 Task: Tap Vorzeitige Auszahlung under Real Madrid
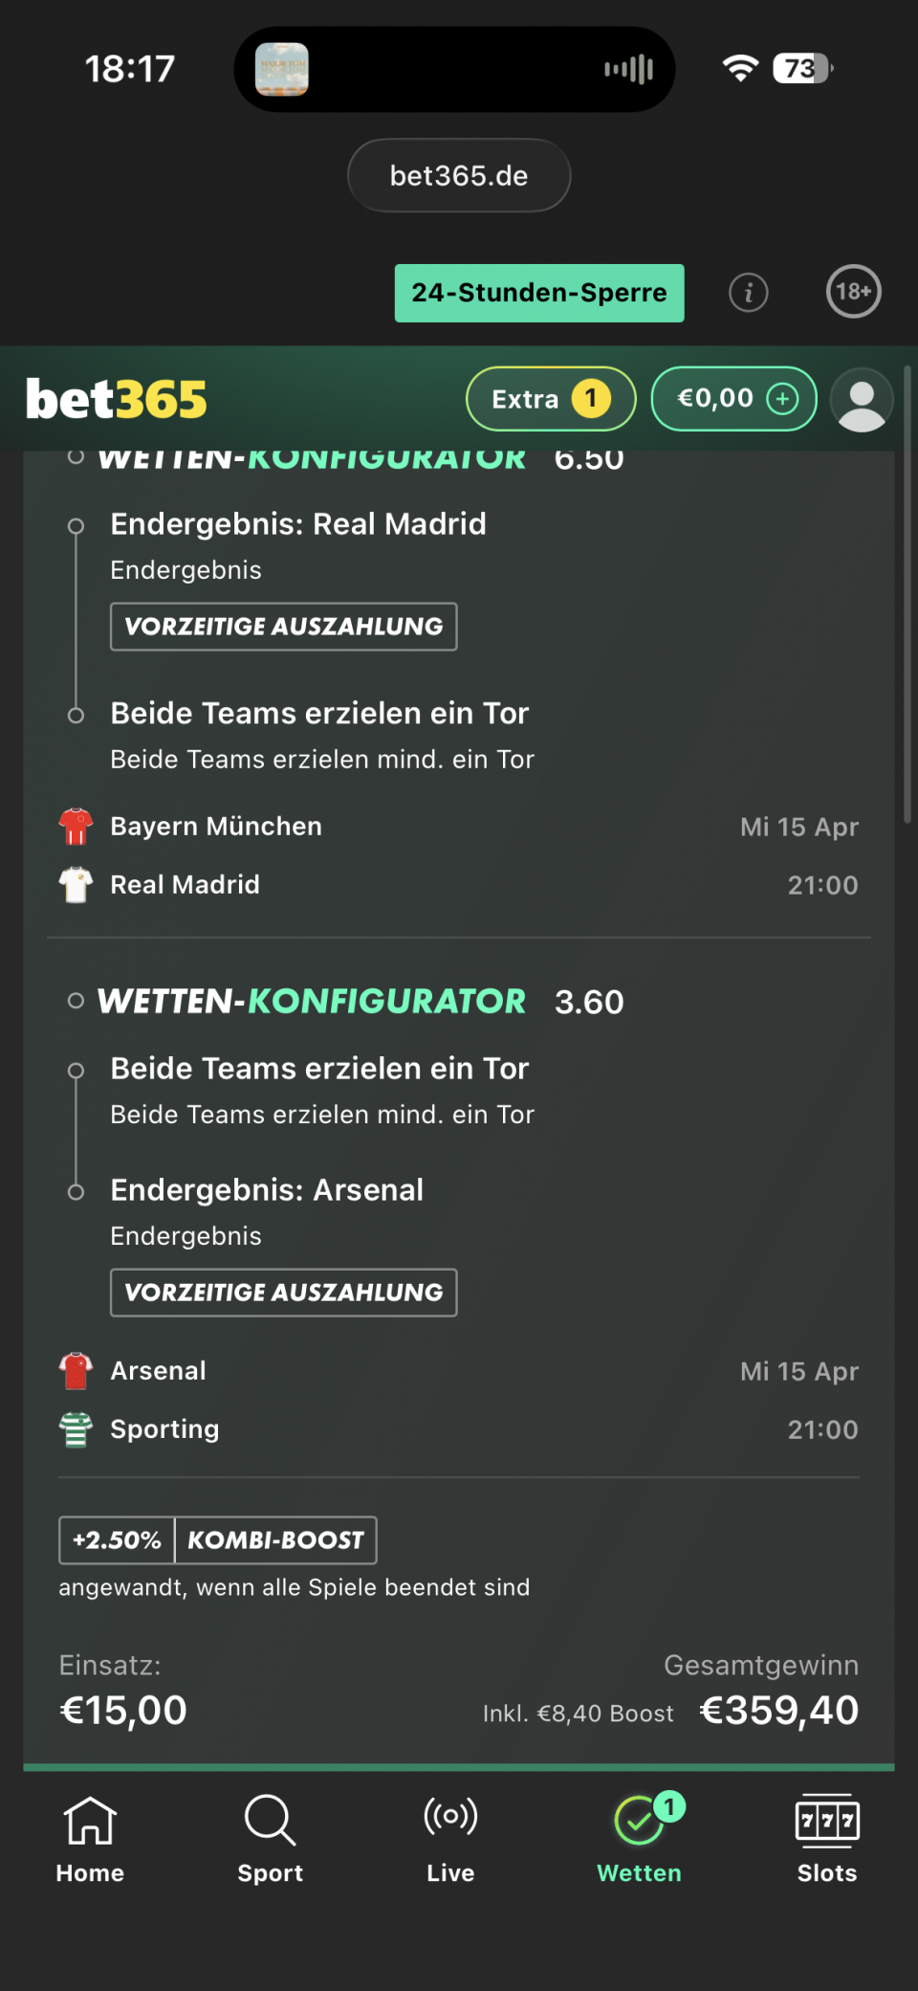(284, 627)
